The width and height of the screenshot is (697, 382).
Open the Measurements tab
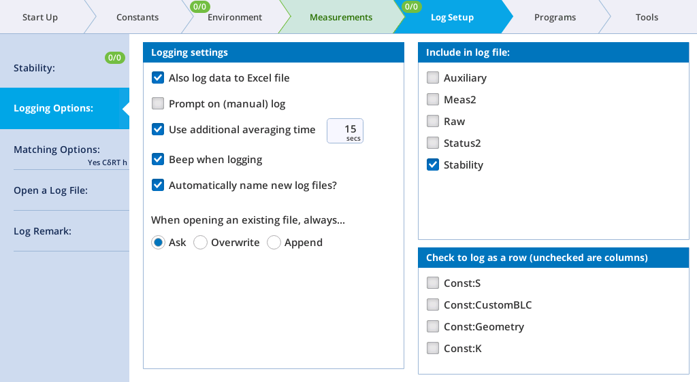340,17
